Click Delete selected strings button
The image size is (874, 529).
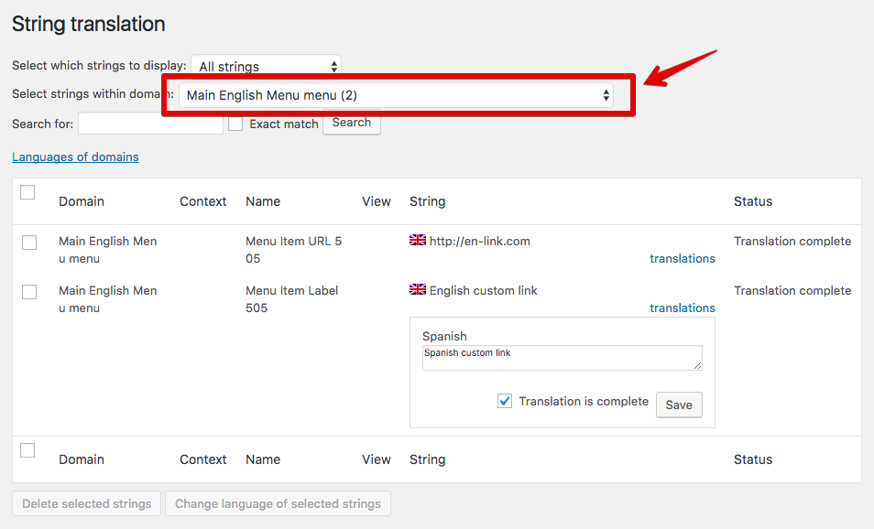(86, 503)
